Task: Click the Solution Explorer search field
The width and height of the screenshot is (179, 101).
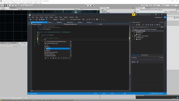Action: [147, 27]
